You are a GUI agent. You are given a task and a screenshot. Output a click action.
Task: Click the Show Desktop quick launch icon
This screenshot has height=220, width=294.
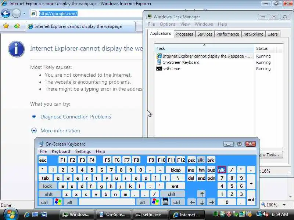click(35, 214)
